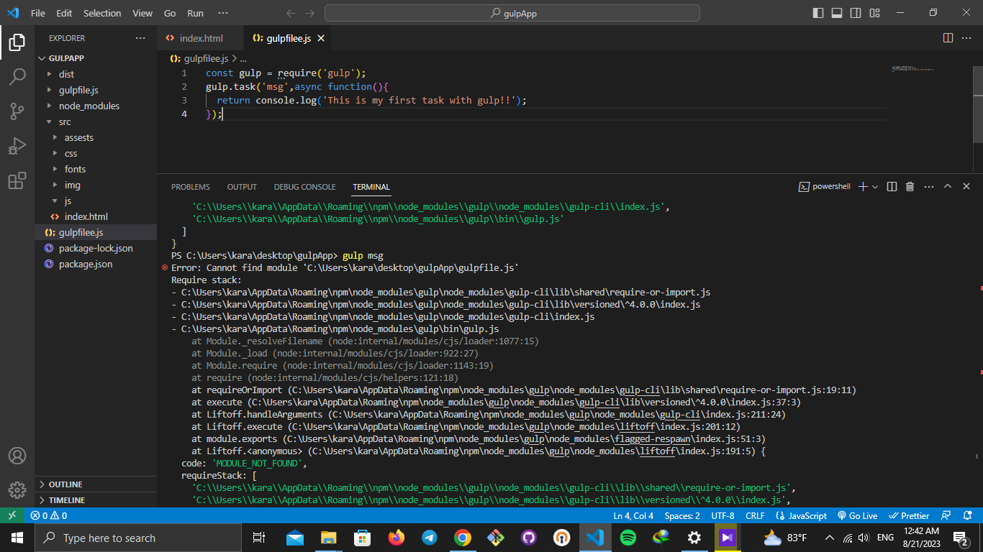
Task: Expand the assests folder
Action: click(x=96, y=137)
